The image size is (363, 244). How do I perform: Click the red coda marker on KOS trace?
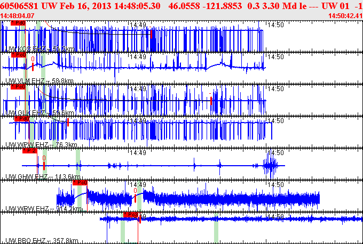(x=152, y=34)
